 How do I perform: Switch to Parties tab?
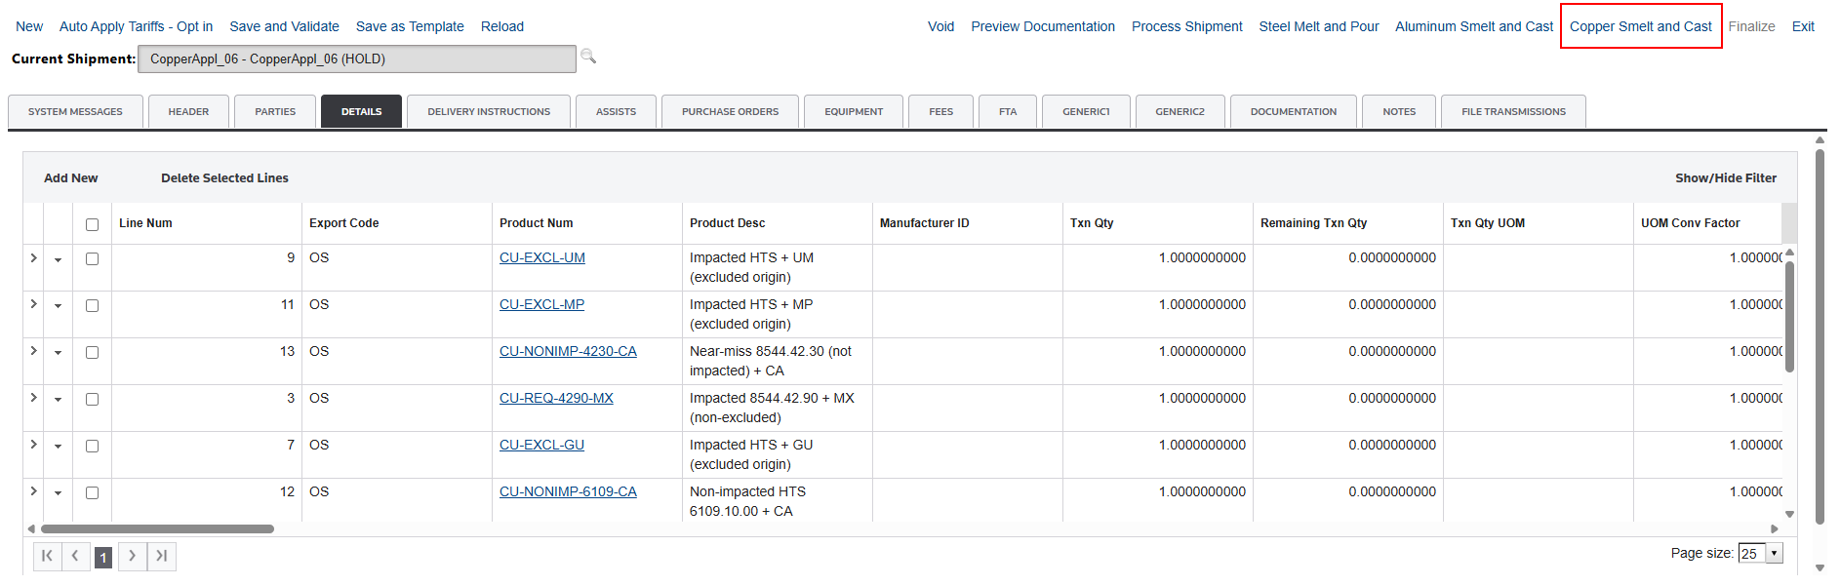(275, 111)
